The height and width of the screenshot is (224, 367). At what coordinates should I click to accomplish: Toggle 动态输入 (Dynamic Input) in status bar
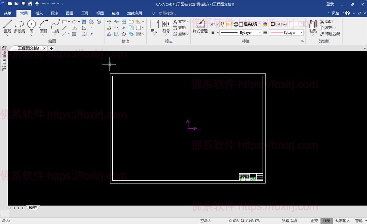(x=342, y=221)
